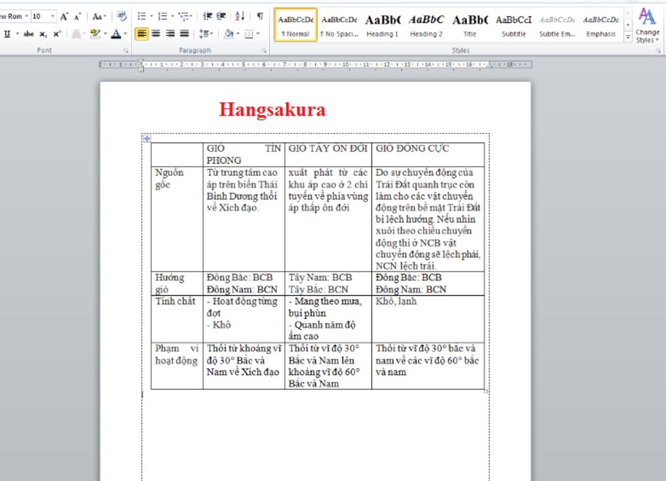Toggle Align Text Left button
This screenshot has height=481, width=666.
click(142, 33)
